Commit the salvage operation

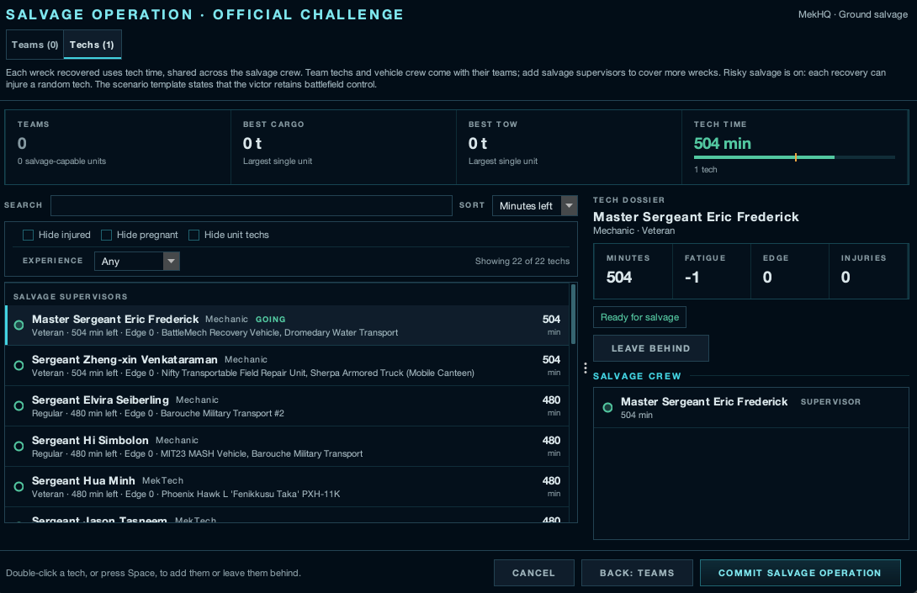(x=799, y=573)
